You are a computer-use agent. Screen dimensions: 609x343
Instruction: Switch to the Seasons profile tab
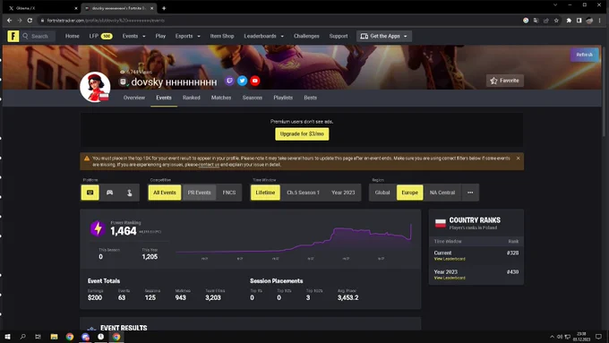tap(252, 98)
